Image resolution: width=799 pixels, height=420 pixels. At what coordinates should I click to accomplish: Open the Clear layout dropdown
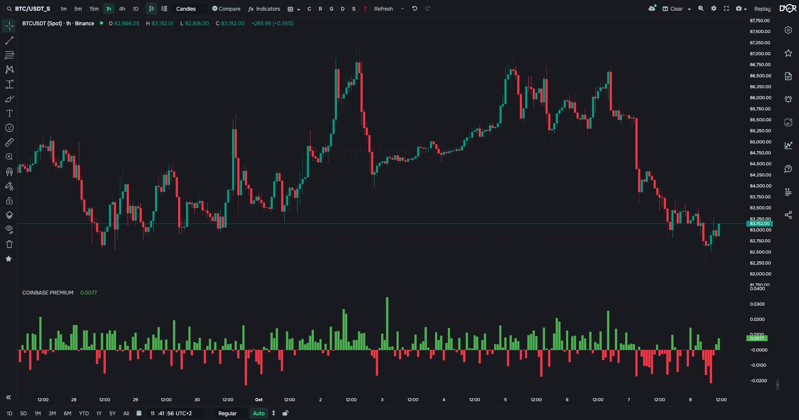pos(677,9)
